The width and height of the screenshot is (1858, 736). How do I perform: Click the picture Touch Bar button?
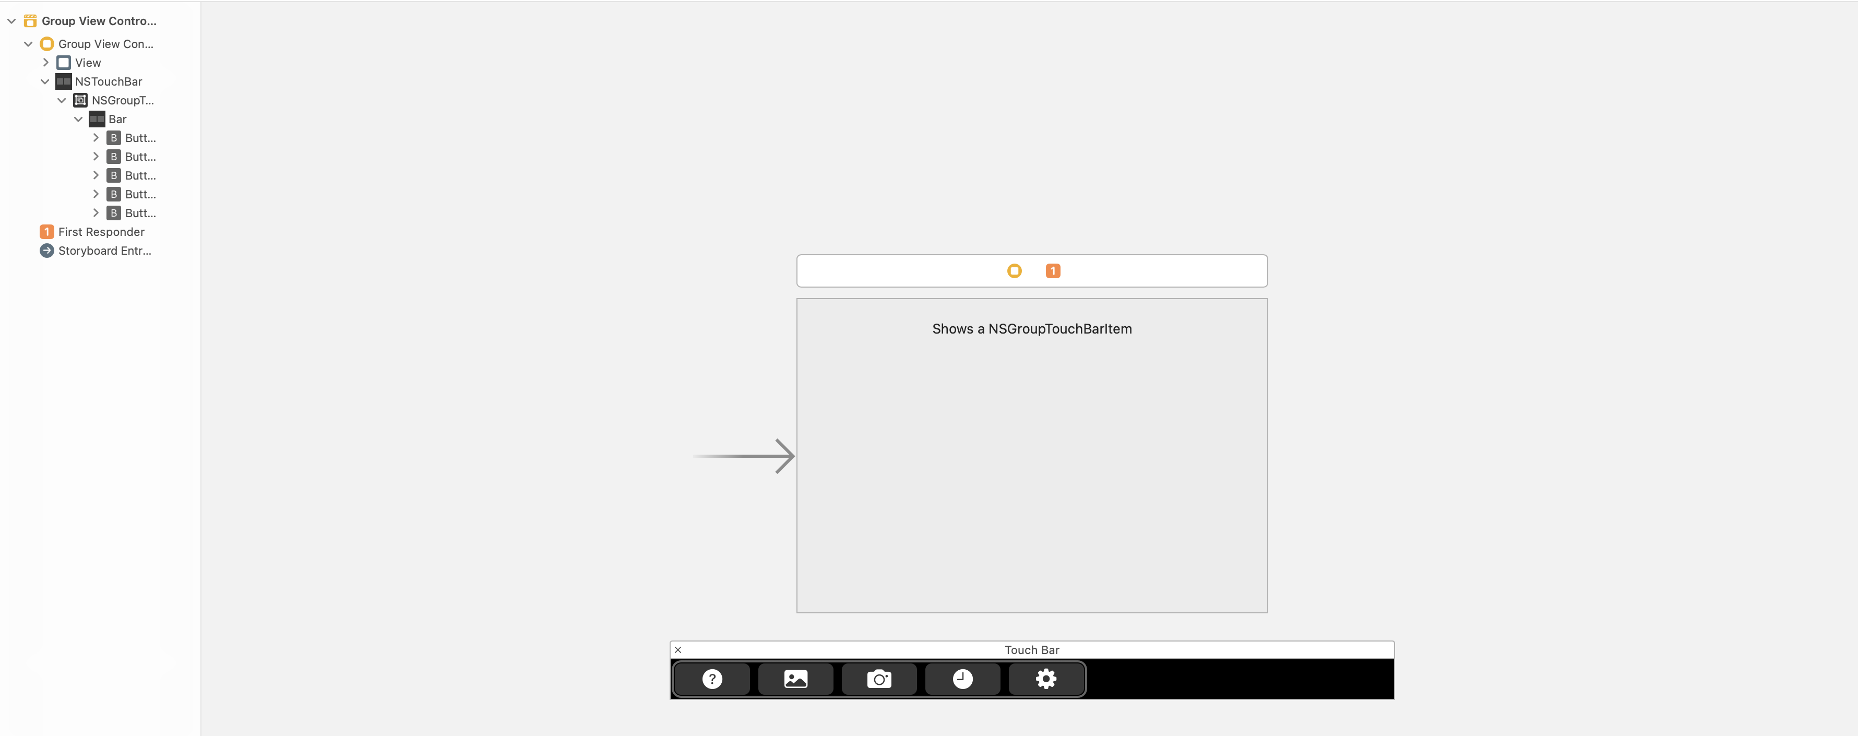pyautogui.click(x=795, y=679)
